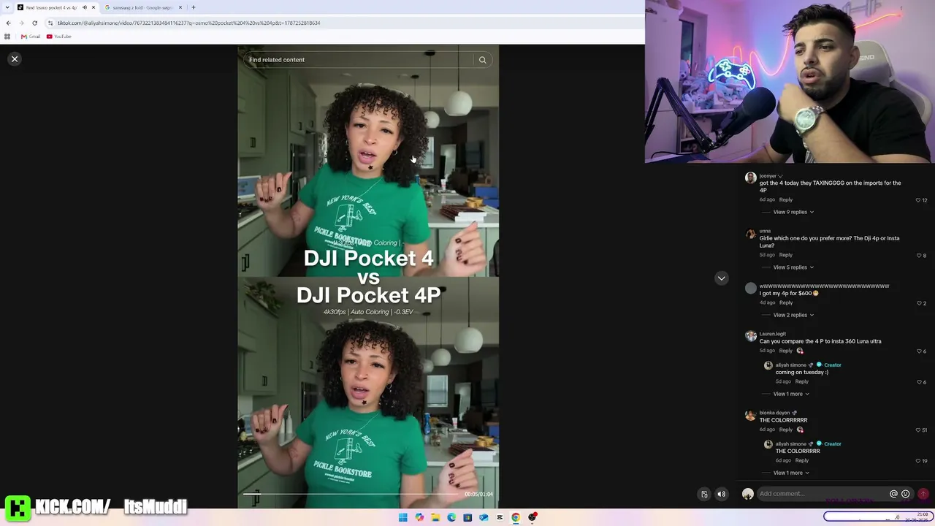Focus the Find related content search box
This screenshot has height=526, width=935.
pyautogui.click(x=359, y=60)
